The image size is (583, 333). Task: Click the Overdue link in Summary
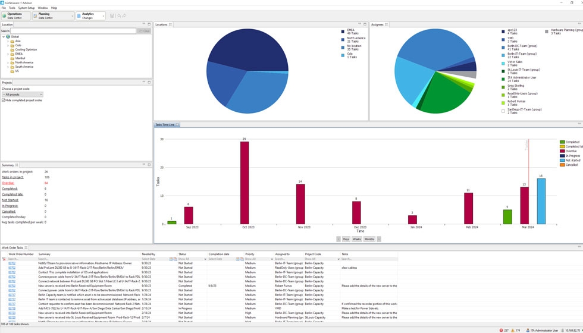(8, 183)
